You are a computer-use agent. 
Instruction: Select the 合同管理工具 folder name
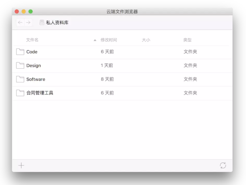coord(40,93)
